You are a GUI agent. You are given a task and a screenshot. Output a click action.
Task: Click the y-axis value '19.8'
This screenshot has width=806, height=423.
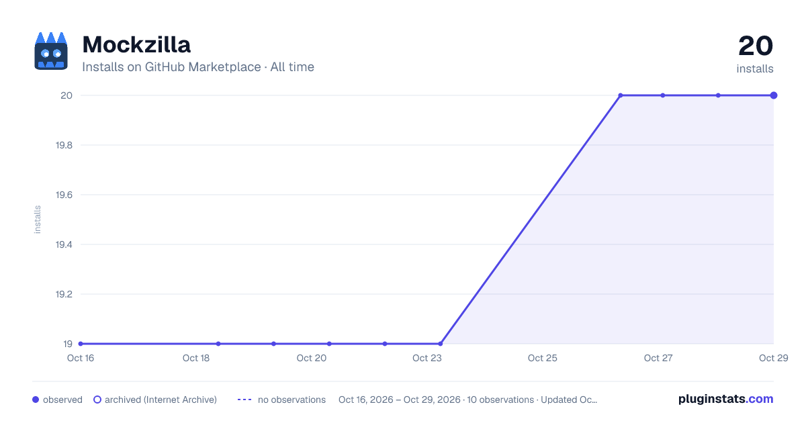click(x=64, y=145)
